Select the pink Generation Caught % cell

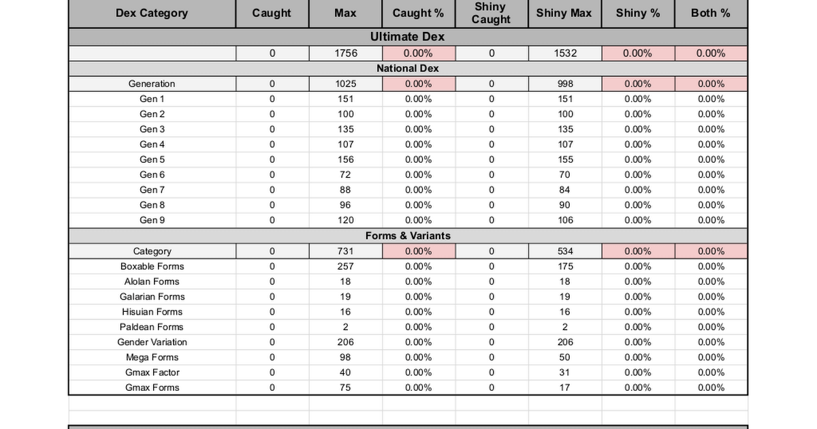click(418, 84)
